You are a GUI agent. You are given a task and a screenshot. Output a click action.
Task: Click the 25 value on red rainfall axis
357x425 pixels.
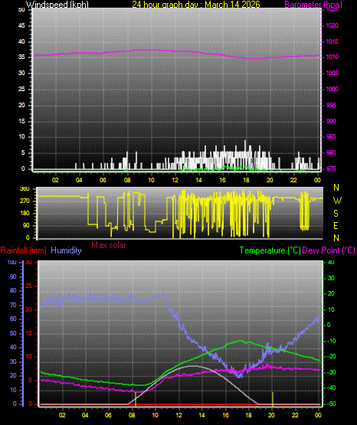(x=29, y=286)
